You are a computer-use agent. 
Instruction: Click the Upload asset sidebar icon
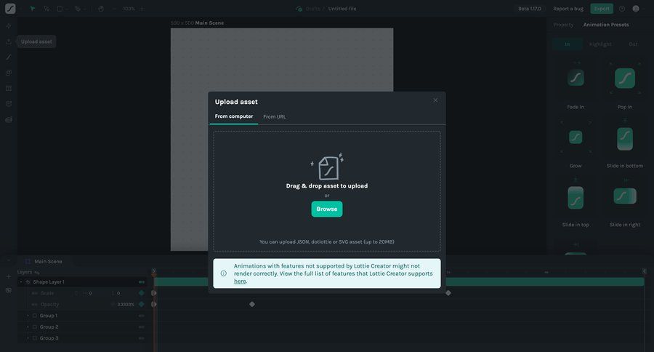coord(8,41)
